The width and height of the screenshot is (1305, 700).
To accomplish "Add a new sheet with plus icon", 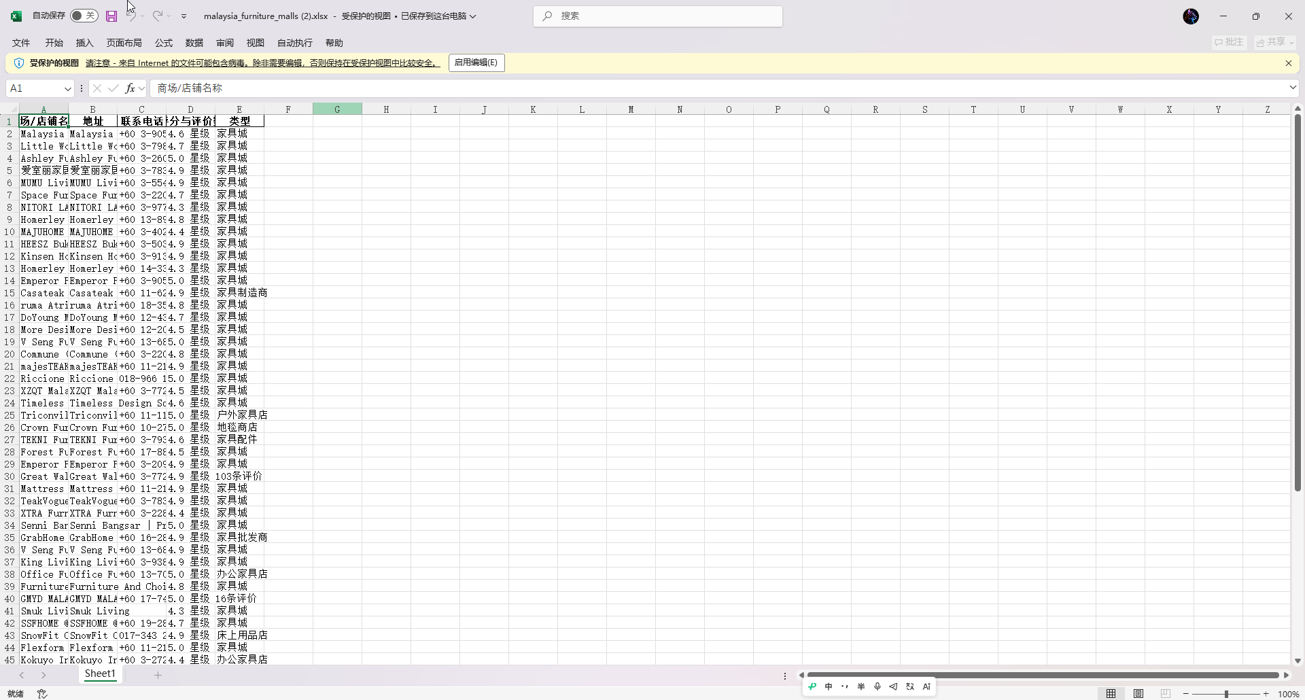I will pyautogui.click(x=158, y=675).
